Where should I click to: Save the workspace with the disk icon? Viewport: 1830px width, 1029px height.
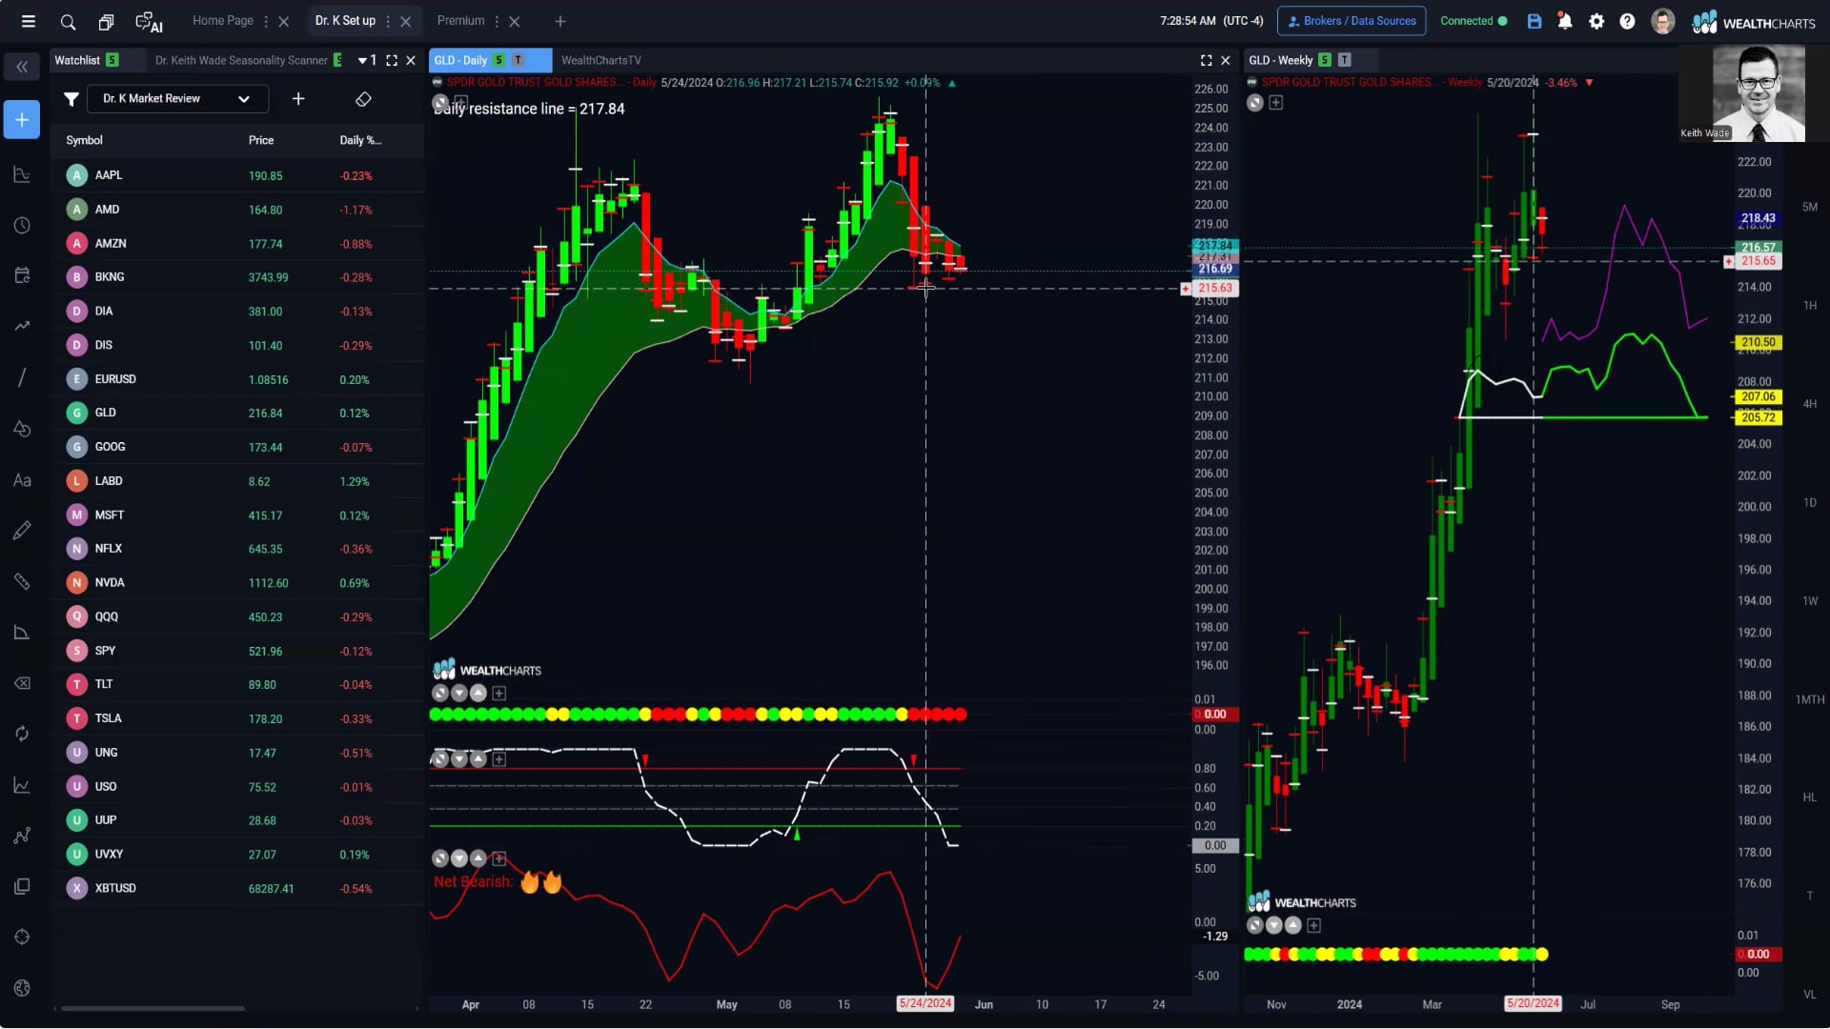point(1535,21)
